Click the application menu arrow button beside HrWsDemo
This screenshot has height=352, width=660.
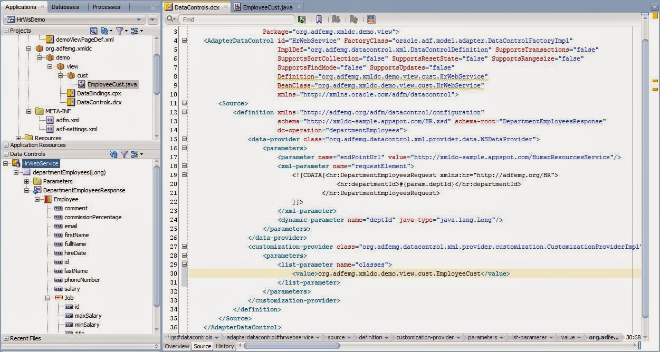tap(153, 19)
